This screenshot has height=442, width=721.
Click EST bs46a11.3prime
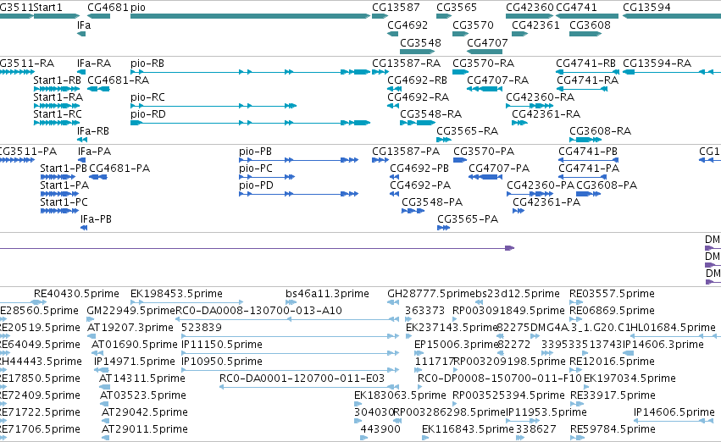291,302
